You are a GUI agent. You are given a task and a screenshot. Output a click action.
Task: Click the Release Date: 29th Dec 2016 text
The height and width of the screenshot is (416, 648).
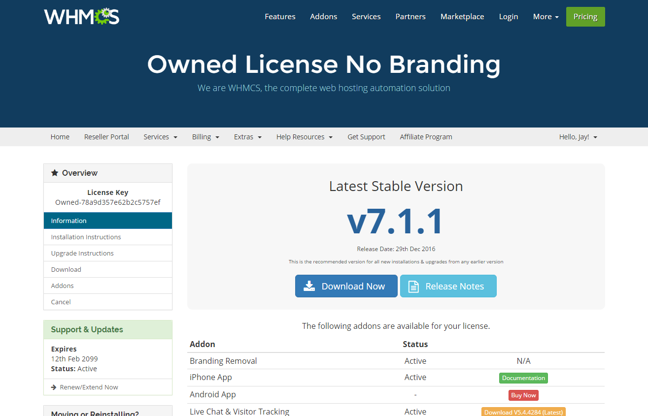396,249
